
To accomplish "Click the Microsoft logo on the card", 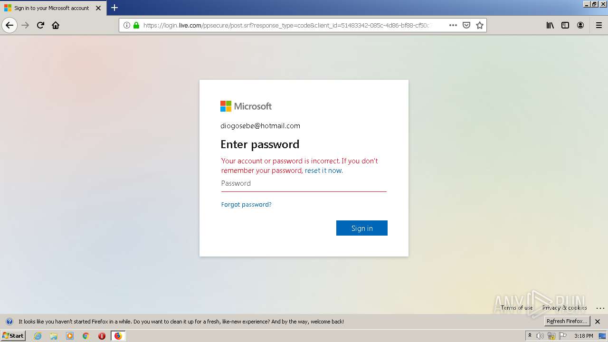I will point(246,106).
